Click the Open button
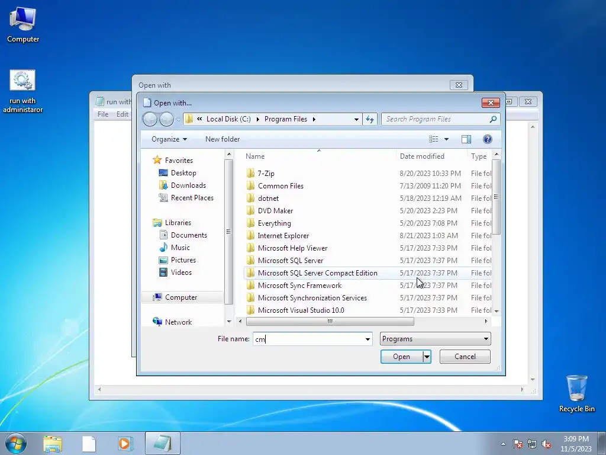The image size is (606, 455). [402, 357]
